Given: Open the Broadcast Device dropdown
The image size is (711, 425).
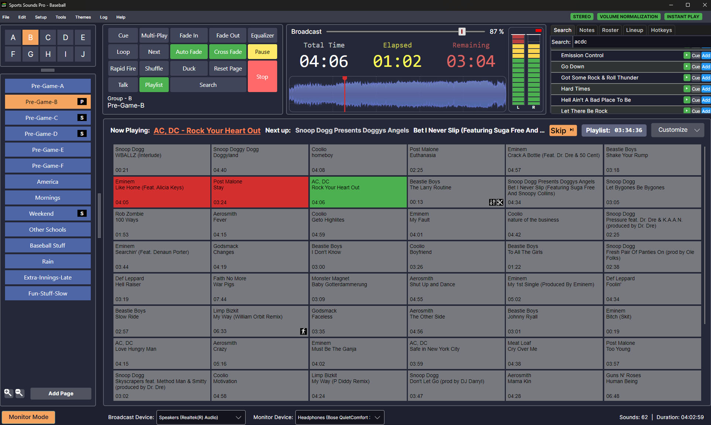Looking at the screenshot, I should 201,417.
